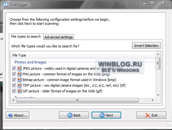Uncheck the TIFF picture checkbox

[x=14, y=85]
